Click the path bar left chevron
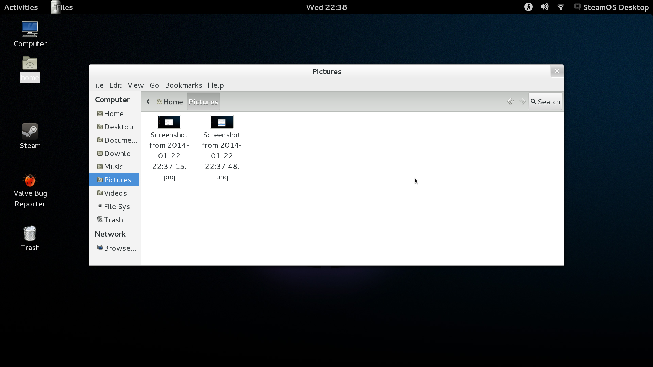The height and width of the screenshot is (367, 653). click(x=148, y=102)
